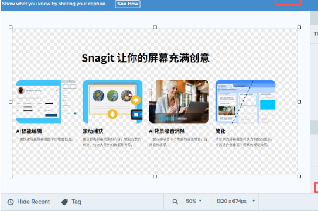Click the left-middle canvas selection handle
Image resolution: width=318 pixels, height=211 pixels.
click(11, 101)
